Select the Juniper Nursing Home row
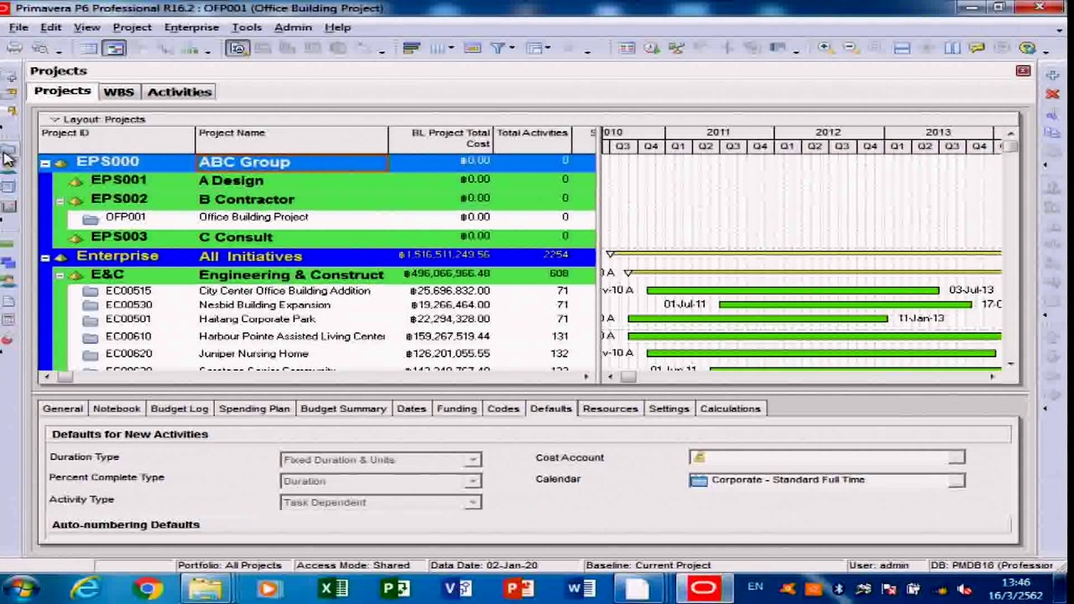This screenshot has width=1074, height=604. pyautogui.click(x=317, y=353)
